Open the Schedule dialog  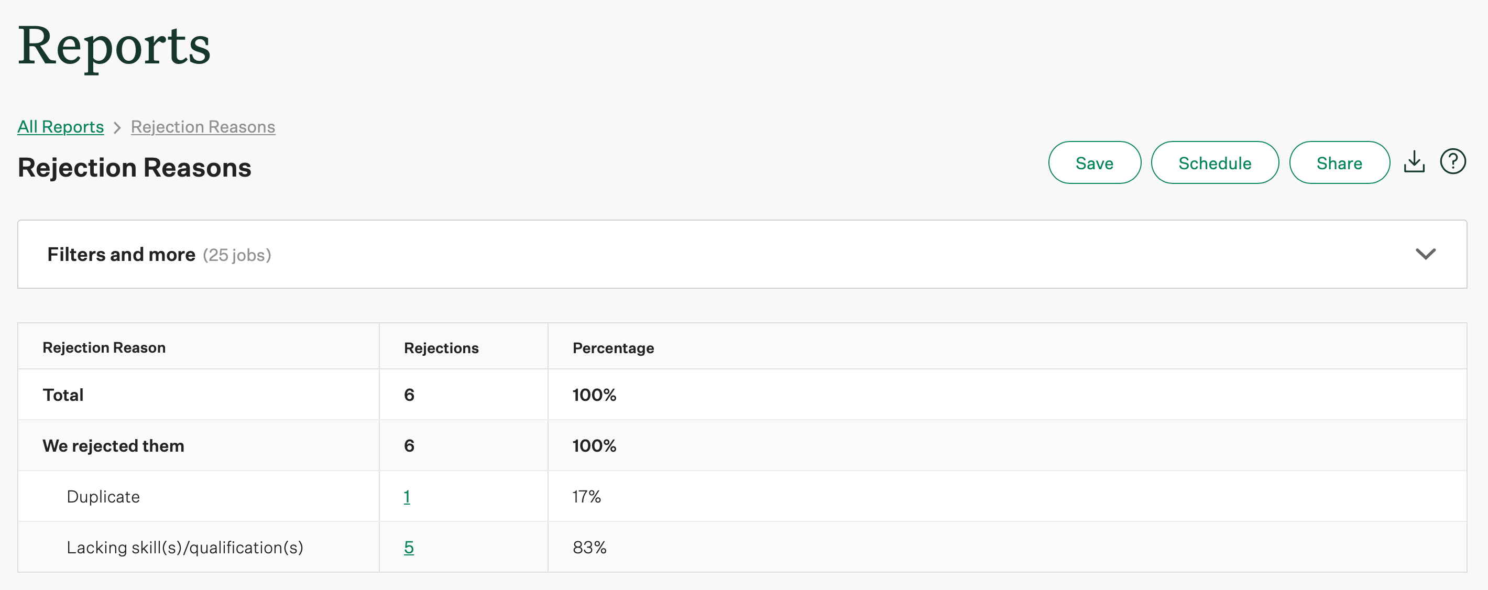[x=1215, y=162]
